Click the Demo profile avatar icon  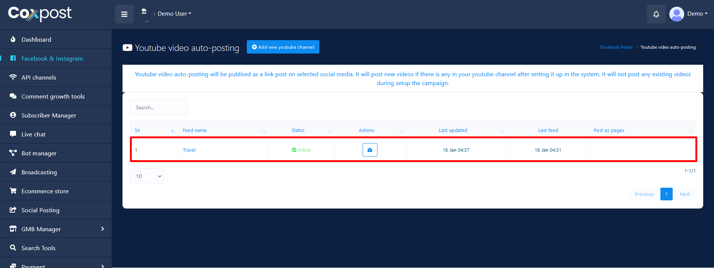coord(676,14)
